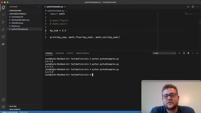Open Explorer panel ellipsis menu

[39, 7]
